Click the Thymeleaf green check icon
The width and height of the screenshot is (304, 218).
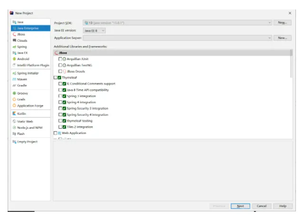[x=60, y=77]
